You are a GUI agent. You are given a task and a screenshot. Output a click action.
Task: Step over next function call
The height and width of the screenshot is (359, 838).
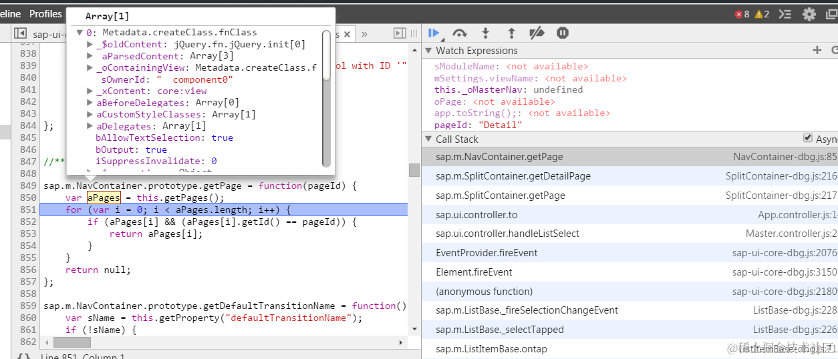tap(459, 33)
